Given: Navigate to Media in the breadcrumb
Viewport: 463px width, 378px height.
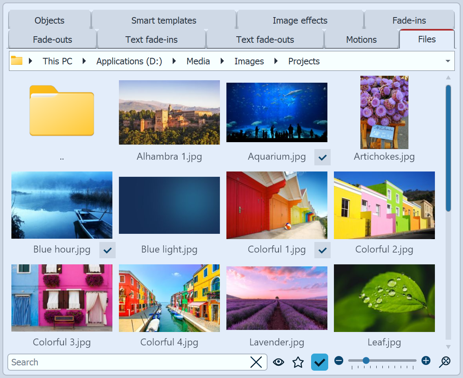Looking at the screenshot, I should click(198, 61).
